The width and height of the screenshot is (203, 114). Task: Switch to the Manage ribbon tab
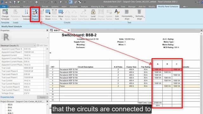point(132,6)
